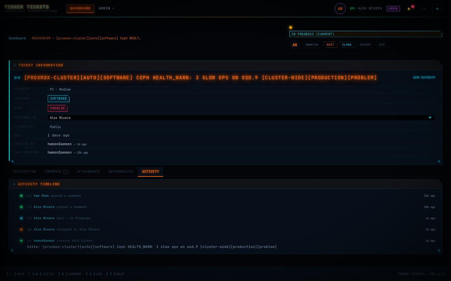Click the SOFTWARE category tag
Viewport: 451px width, 281px height.
59,99
